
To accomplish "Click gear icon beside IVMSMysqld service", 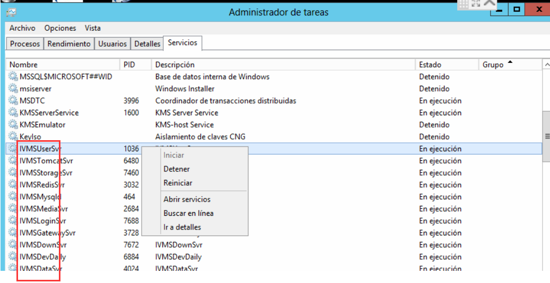I will [x=13, y=197].
